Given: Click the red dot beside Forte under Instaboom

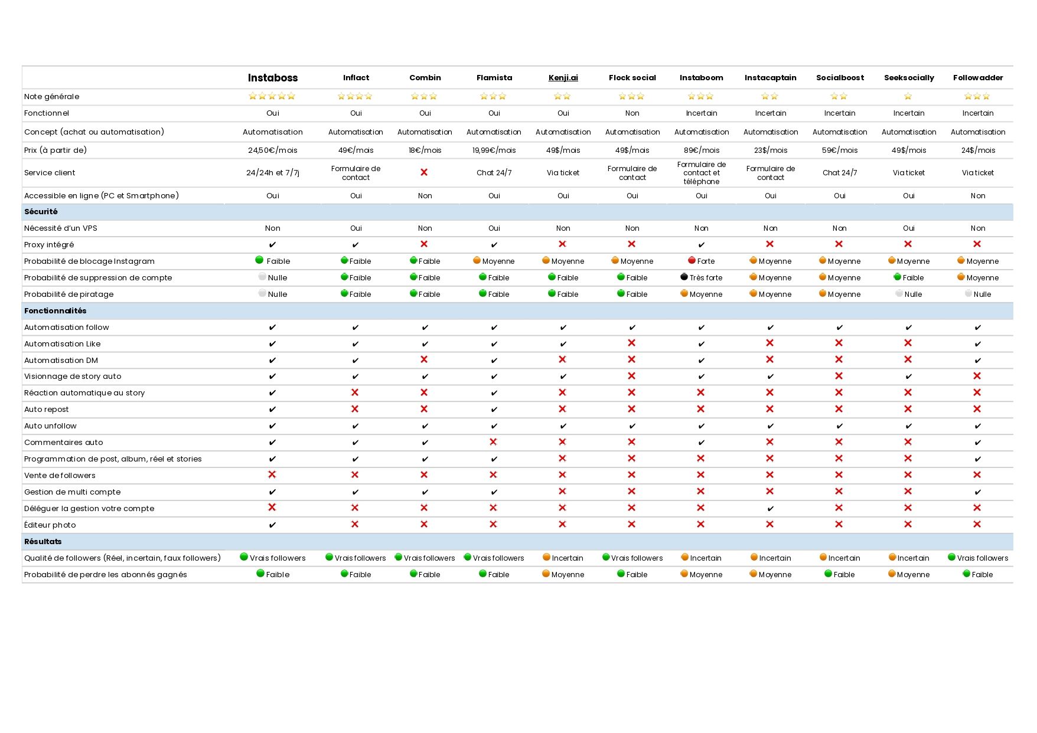Looking at the screenshot, I should 692,260.
